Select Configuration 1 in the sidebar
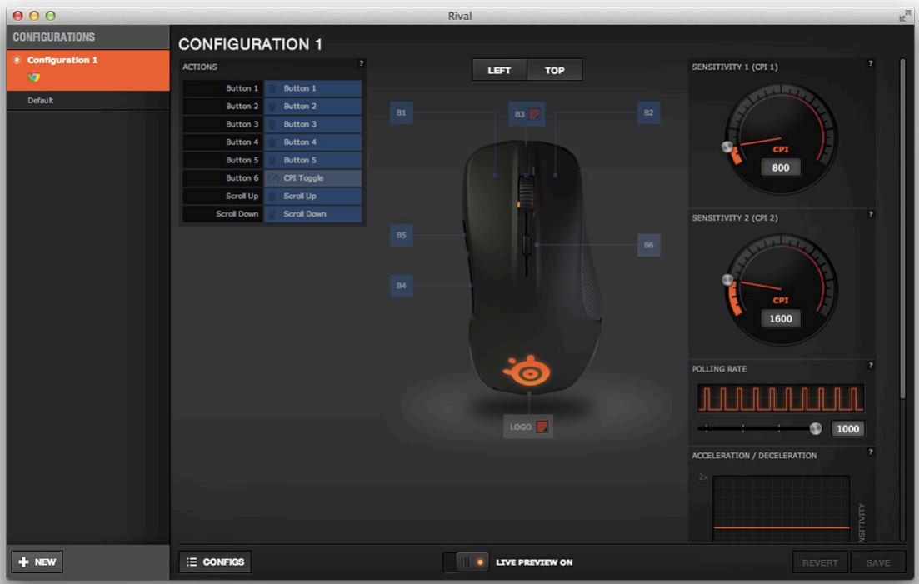The width and height of the screenshot is (919, 584). (88, 70)
